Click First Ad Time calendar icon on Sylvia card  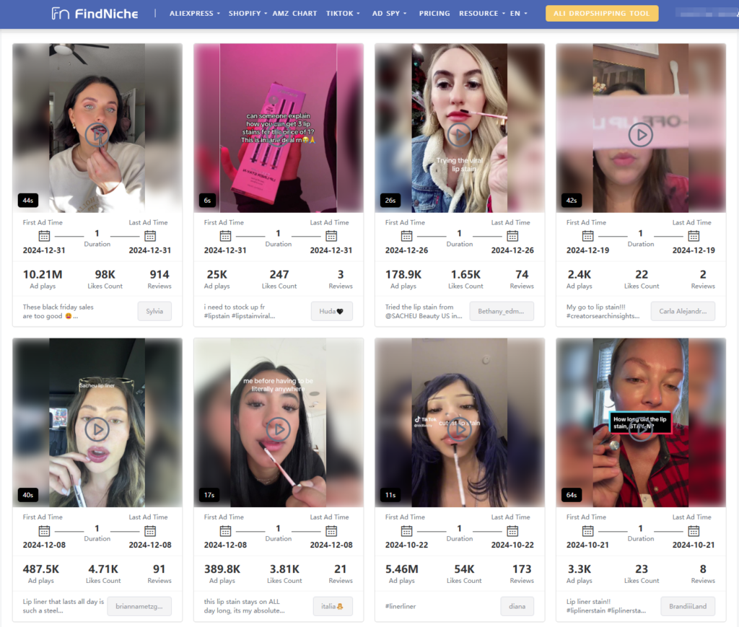tap(44, 236)
